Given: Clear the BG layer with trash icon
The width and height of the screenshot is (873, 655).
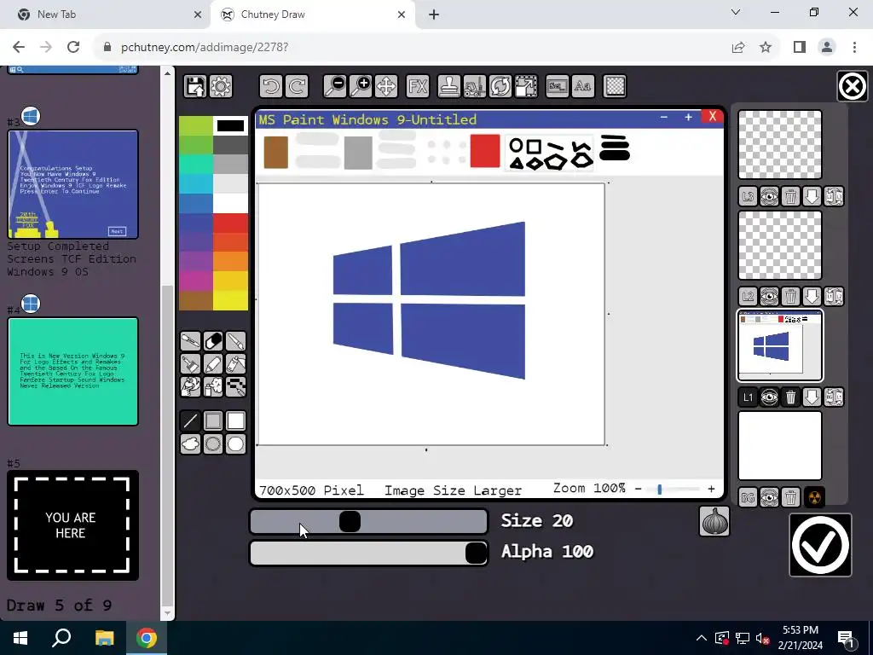Looking at the screenshot, I should (790, 497).
